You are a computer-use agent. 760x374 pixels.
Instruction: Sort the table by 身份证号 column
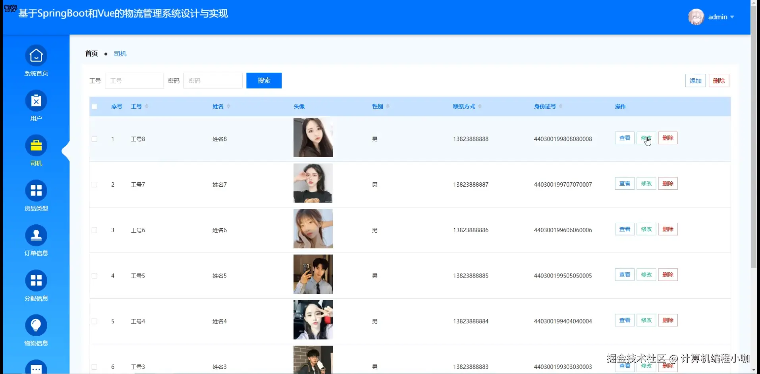(x=561, y=106)
